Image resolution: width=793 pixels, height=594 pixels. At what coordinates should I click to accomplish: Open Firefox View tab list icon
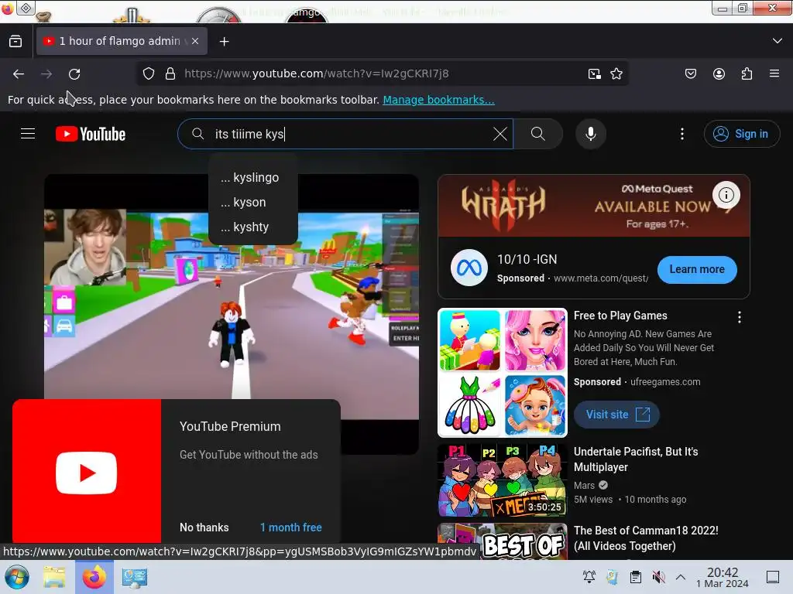(15, 42)
